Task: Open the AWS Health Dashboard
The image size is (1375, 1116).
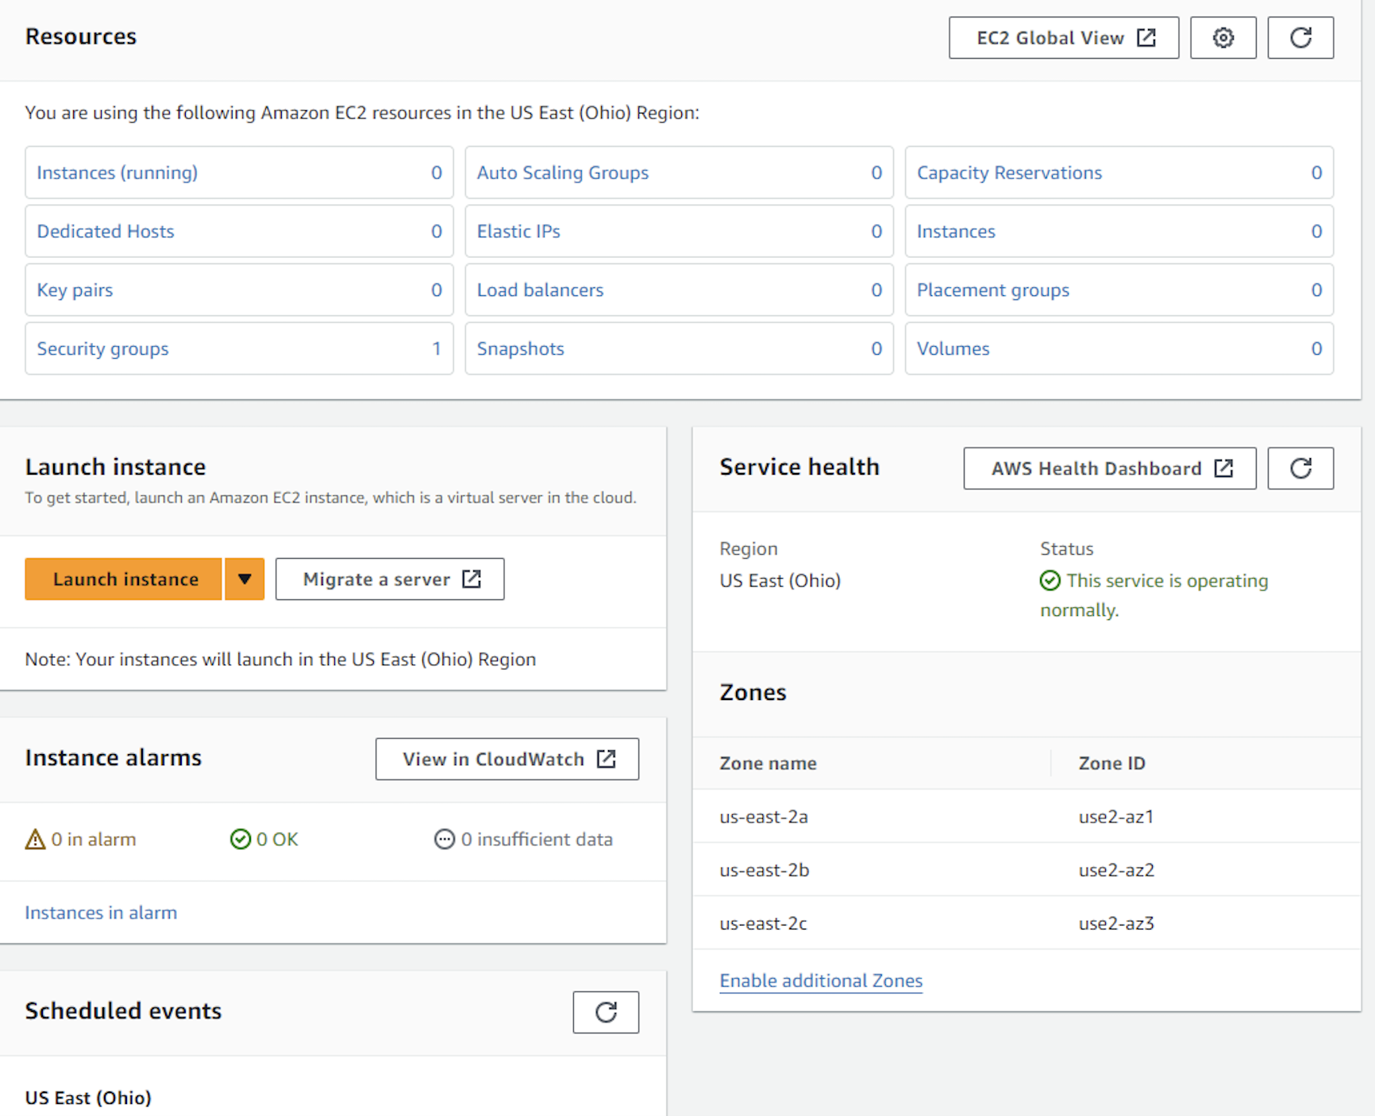Action: point(1110,468)
